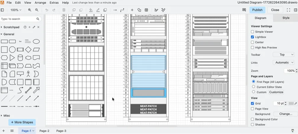Open the Edit menu
The width and height of the screenshot is (298, 134).
[18, 3]
